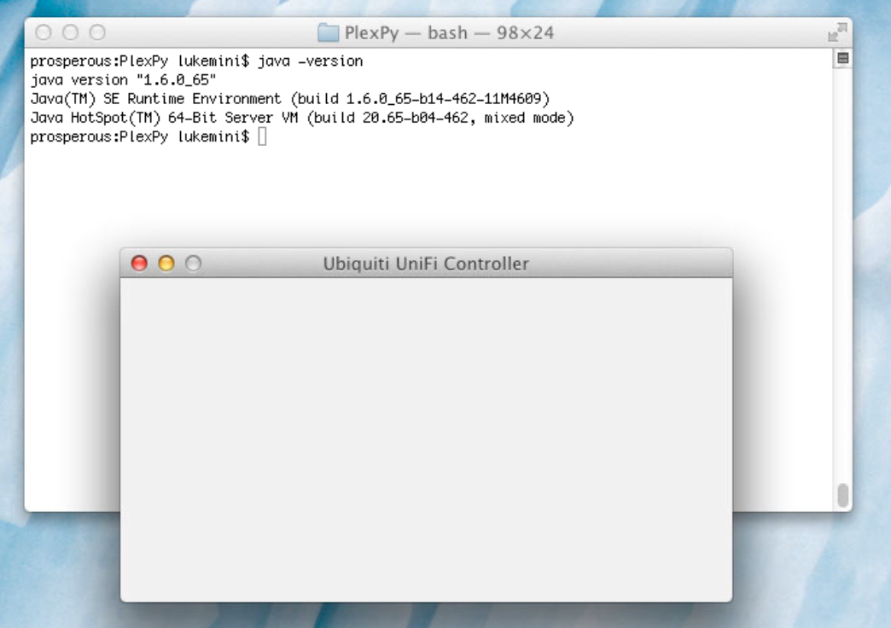Click the "PlexPy — bash — 98×24" title text
Viewport: 891px width, 628px height.
[449, 33]
